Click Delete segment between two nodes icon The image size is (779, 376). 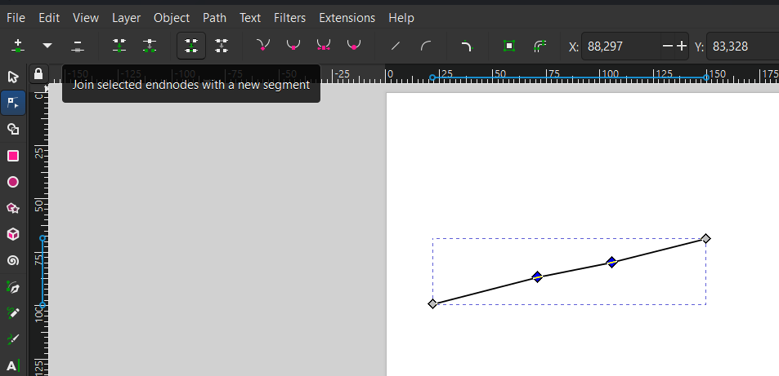tap(222, 46)
